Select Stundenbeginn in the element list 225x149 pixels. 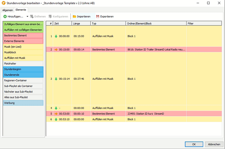[x=23, y=69]
